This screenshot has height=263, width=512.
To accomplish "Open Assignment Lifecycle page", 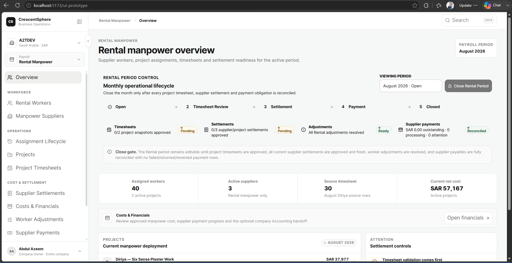I will coord(43,142).
